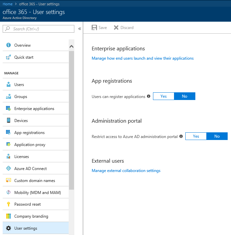Open Quick start in the sidebar

(x=36, y=57)
